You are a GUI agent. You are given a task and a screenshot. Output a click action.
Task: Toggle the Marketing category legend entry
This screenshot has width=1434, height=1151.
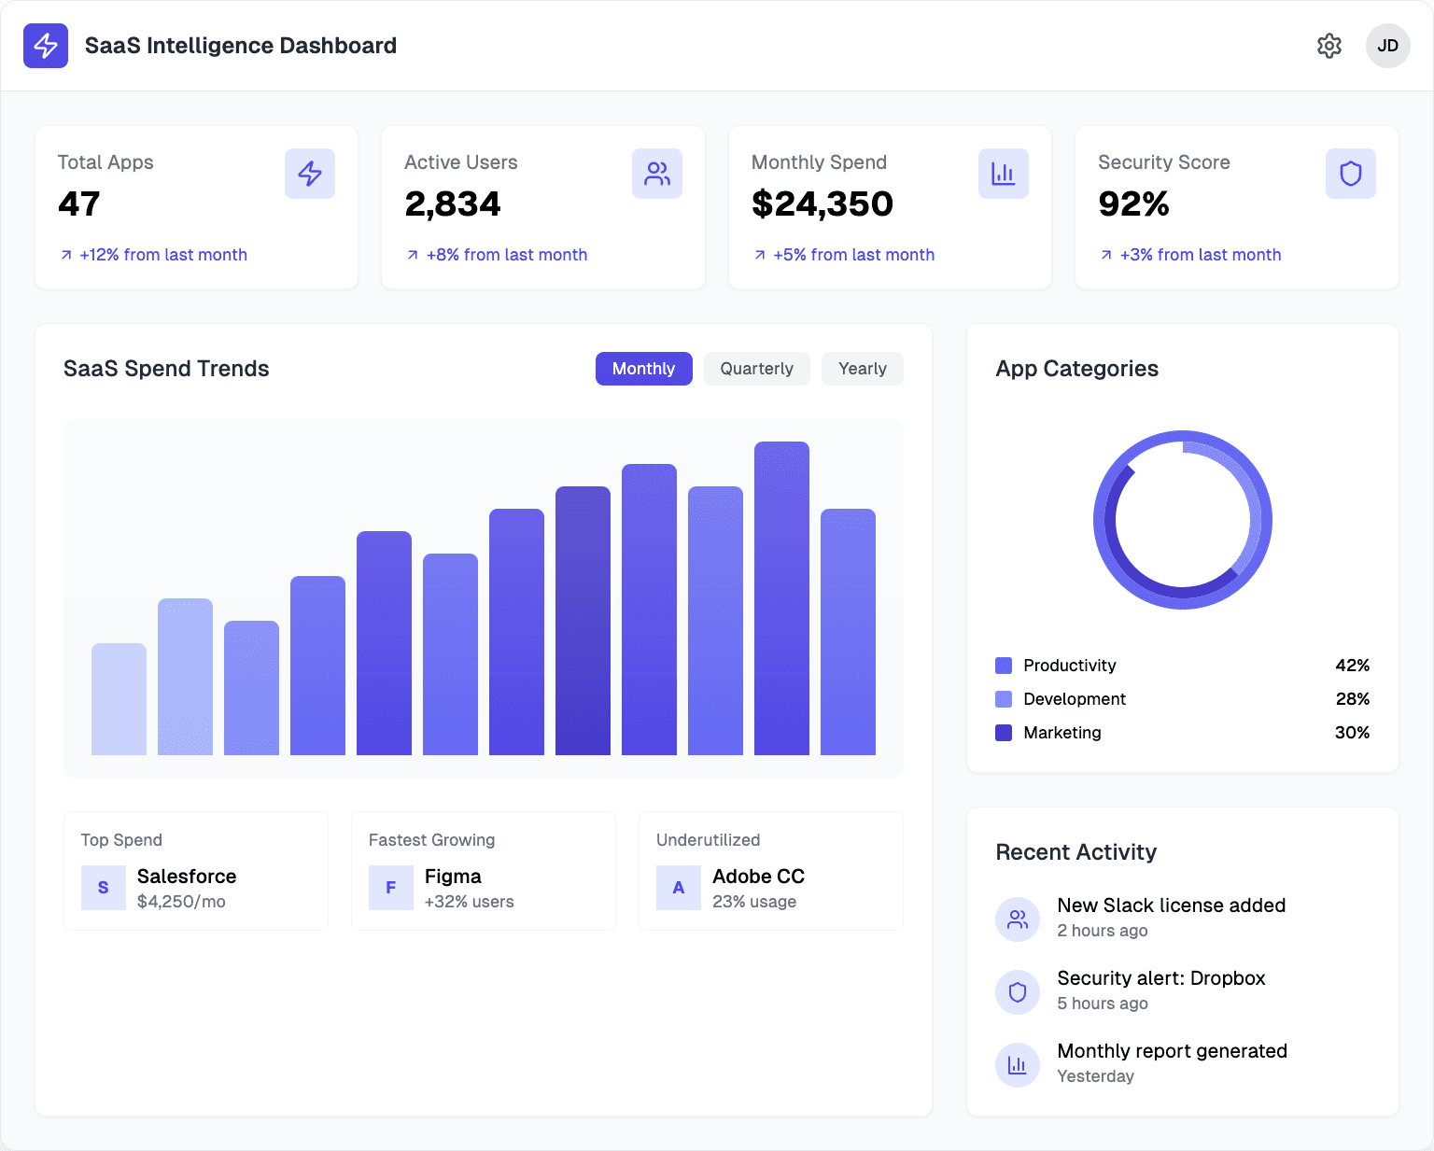tap(1061, 733)
